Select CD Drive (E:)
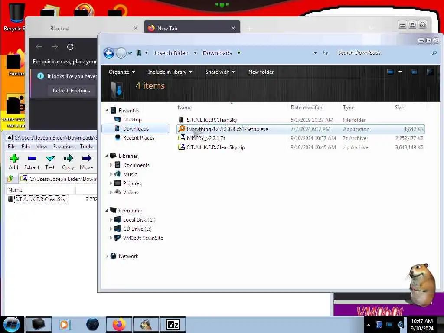 [137, 229]
